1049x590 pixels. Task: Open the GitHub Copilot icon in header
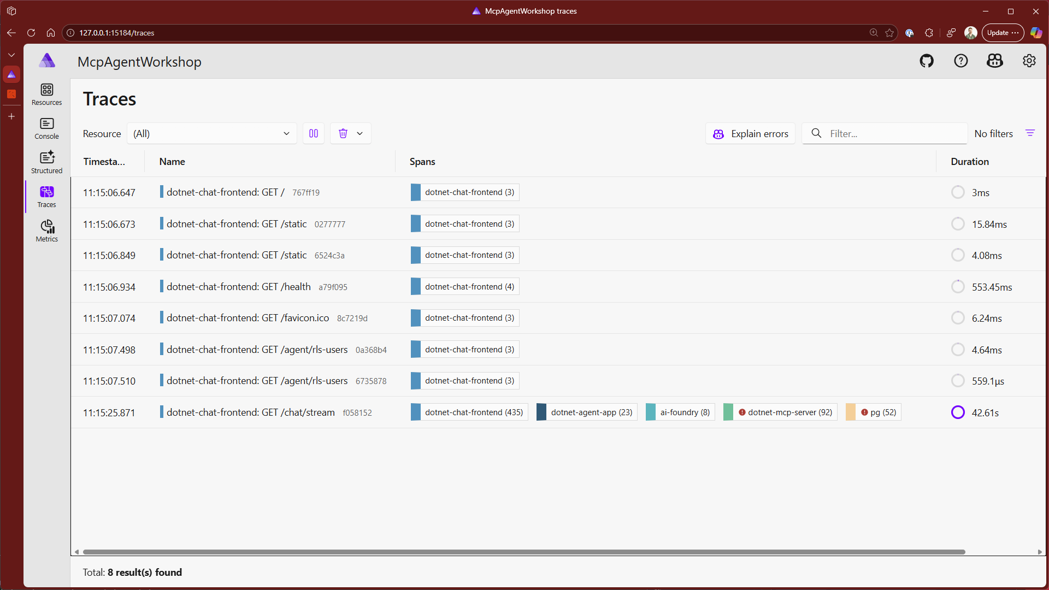pyautogui.click(x=994, y=61)
